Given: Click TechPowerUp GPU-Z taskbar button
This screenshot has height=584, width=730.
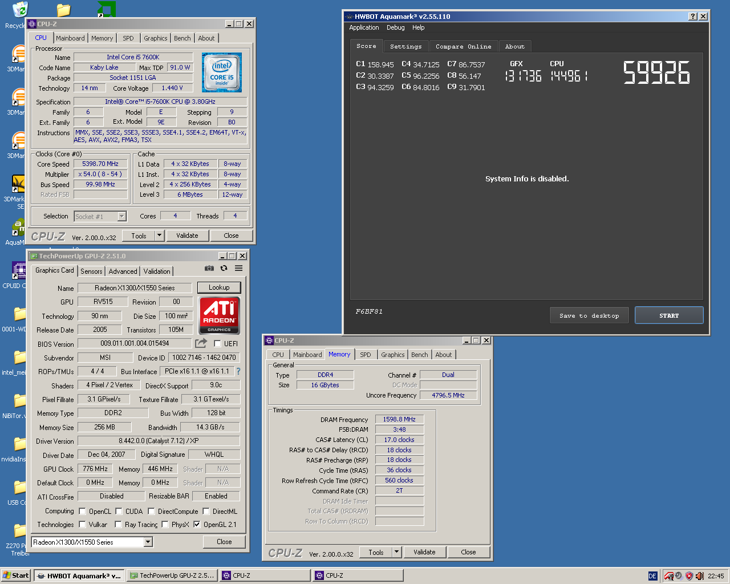Looking at the screenshot, I should [172, 575].
